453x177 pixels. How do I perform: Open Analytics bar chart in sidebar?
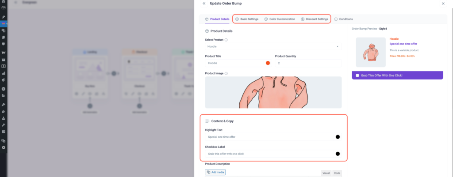(4, 73)
